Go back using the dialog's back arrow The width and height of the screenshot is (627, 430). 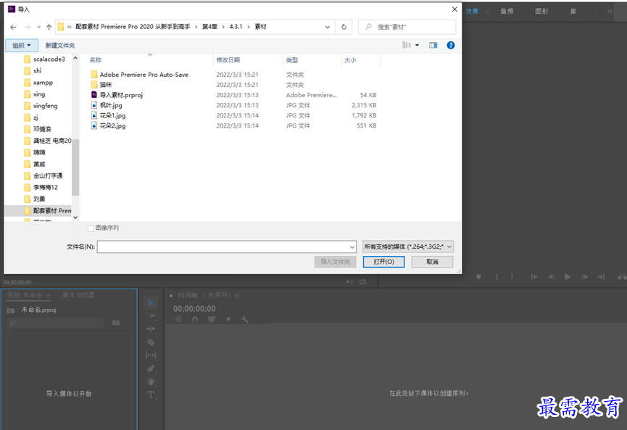click(x=13, y=28)
